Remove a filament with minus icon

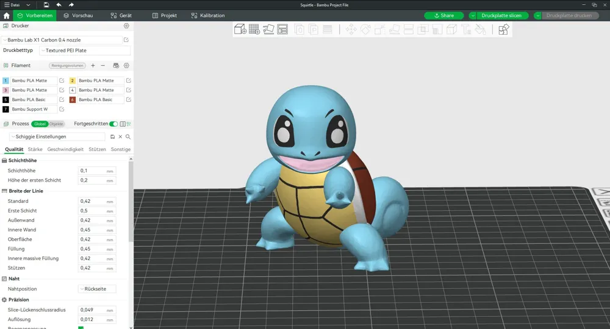pyautogui.click(x=103, y=66)
